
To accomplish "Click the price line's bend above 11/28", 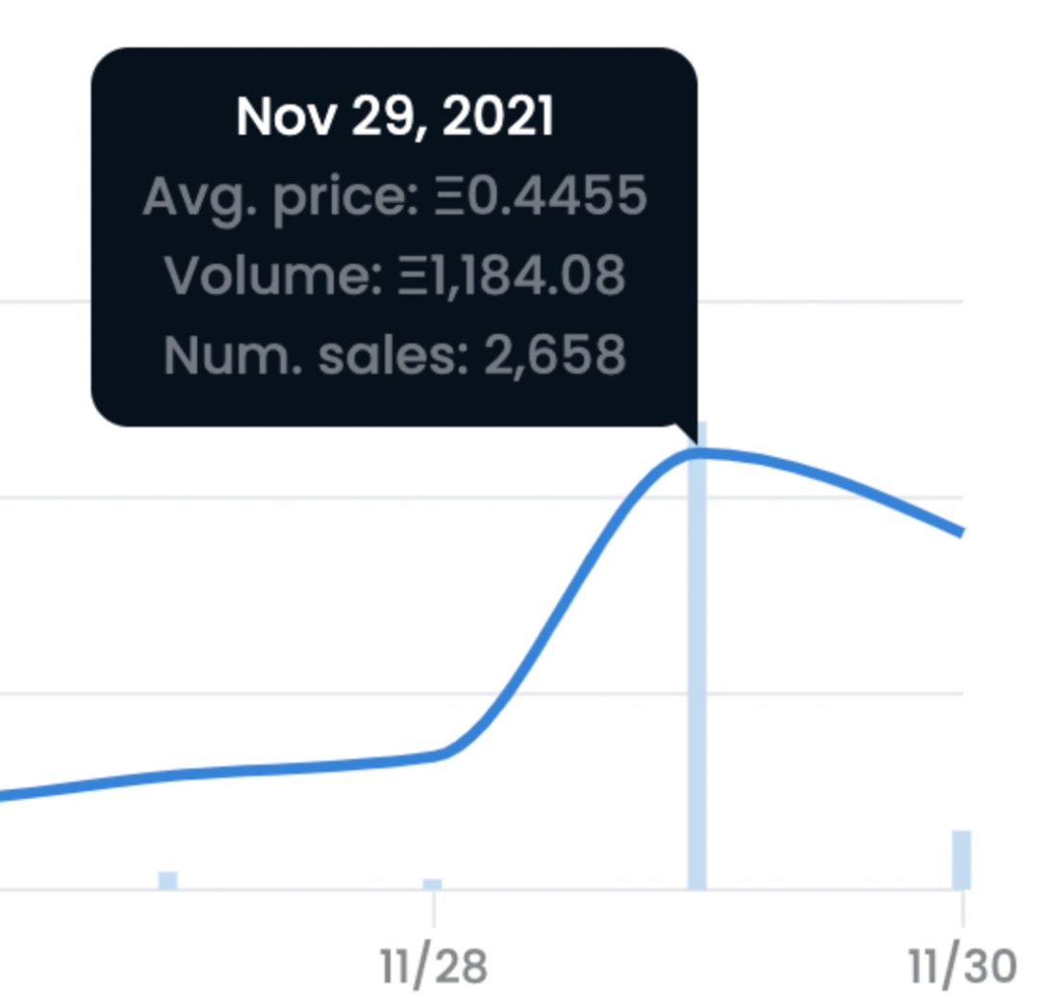I will point(445,755).
